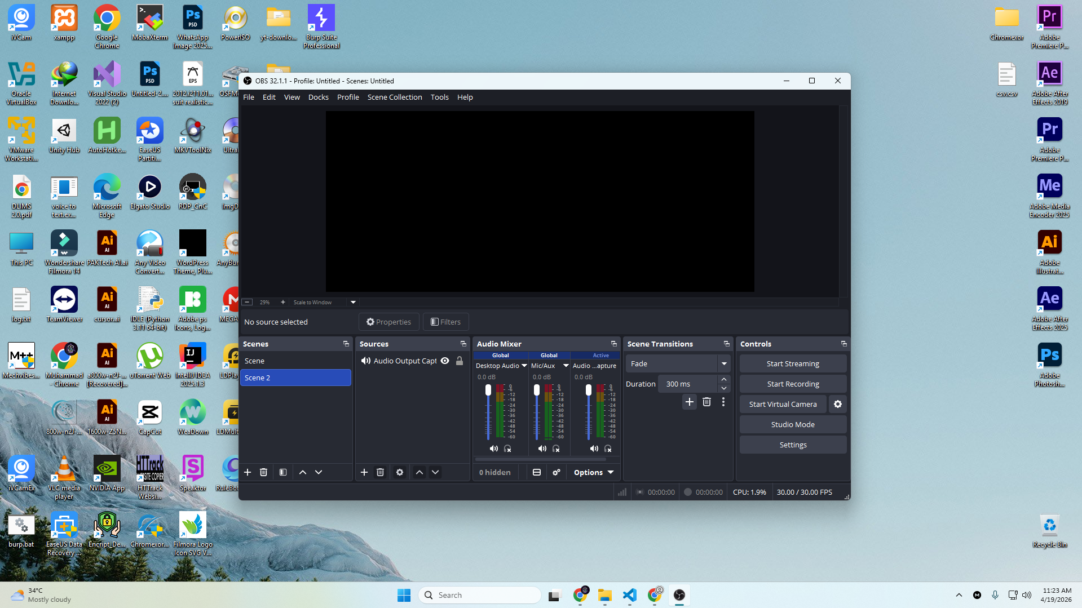
Task: Mute the Desktop Audio channel
Action: [x=493, y=449]
